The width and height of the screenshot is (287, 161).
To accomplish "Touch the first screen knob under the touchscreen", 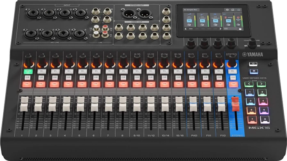I will 191,43.
